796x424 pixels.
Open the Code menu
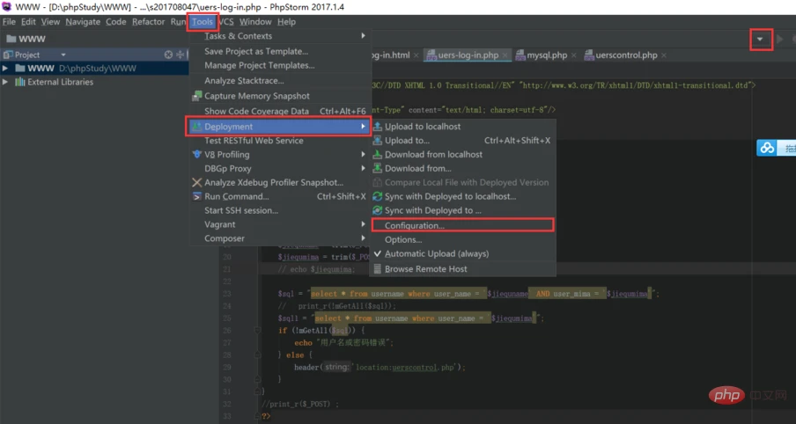115,22
